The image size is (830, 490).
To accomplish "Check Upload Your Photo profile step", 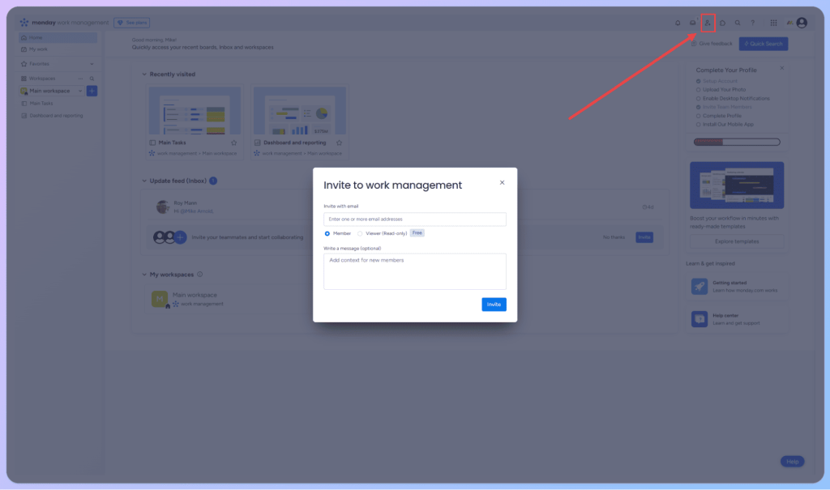I will coord(698,90).
